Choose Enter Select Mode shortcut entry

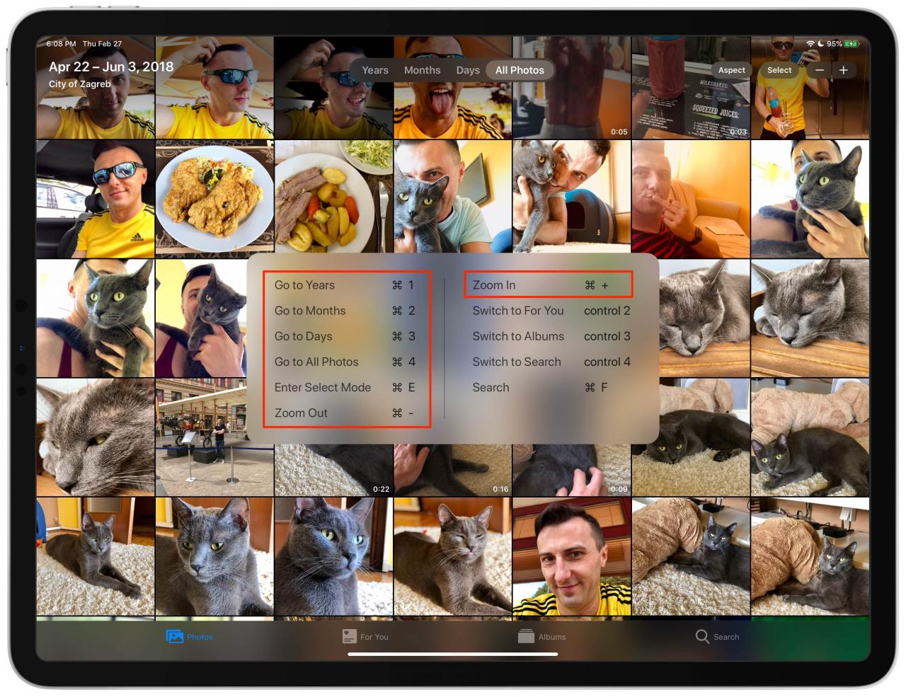point(345,387)
